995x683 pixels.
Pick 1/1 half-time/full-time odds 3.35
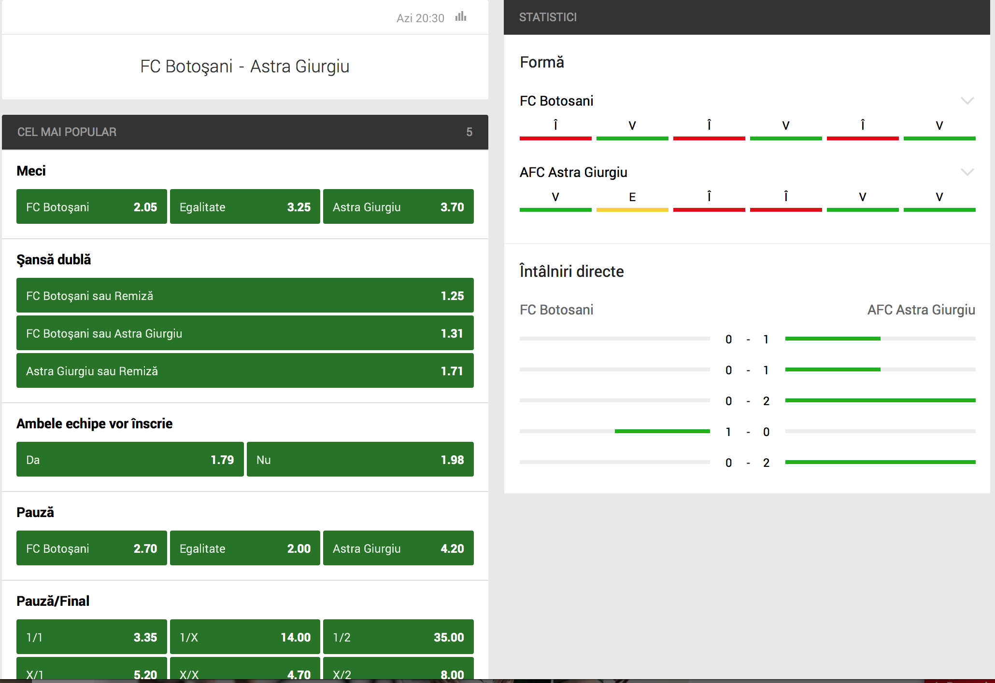[x=91, y=637]
